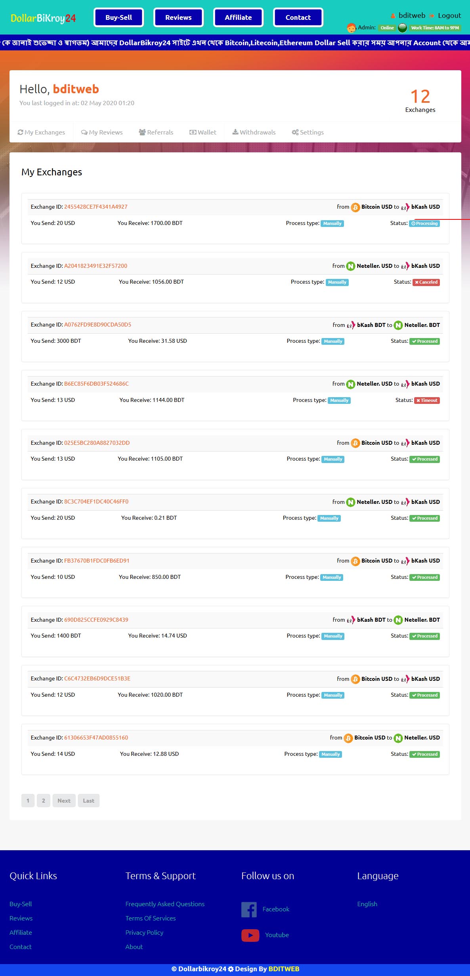Screen dimensions: 470x976
Task: Click the admin avatar icon in header
Action: click(351, 28)
